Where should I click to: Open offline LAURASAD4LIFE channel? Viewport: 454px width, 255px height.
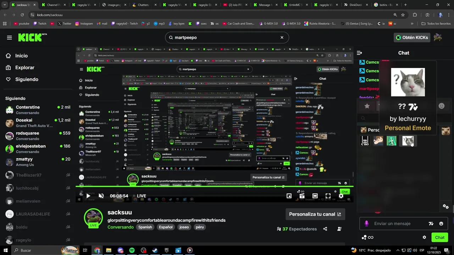38,214
